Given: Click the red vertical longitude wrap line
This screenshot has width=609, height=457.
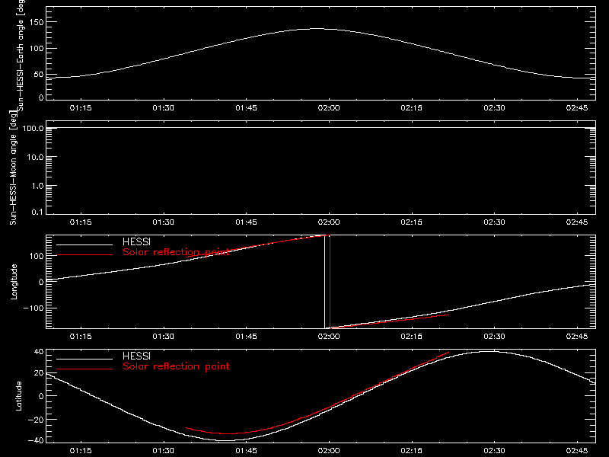Looking at the screenshot, I should pos(330,282).
